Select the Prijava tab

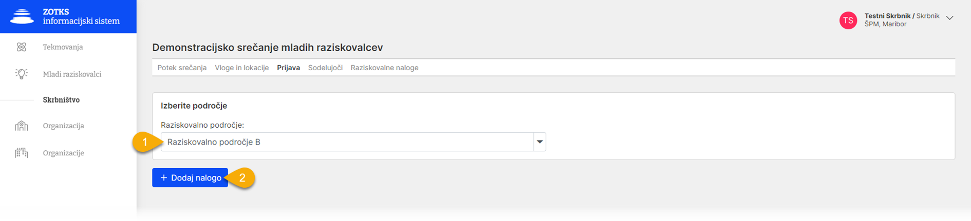288,68
